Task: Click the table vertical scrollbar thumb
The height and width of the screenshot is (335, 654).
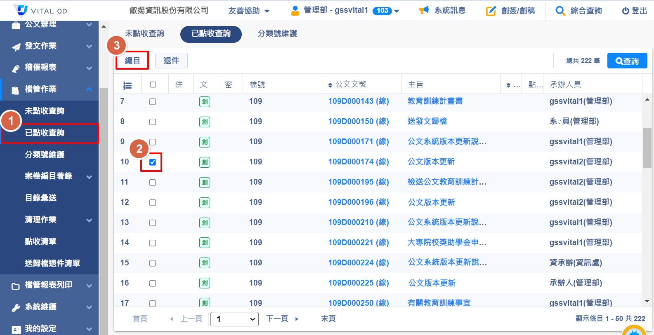Action: tap(647, 148)
